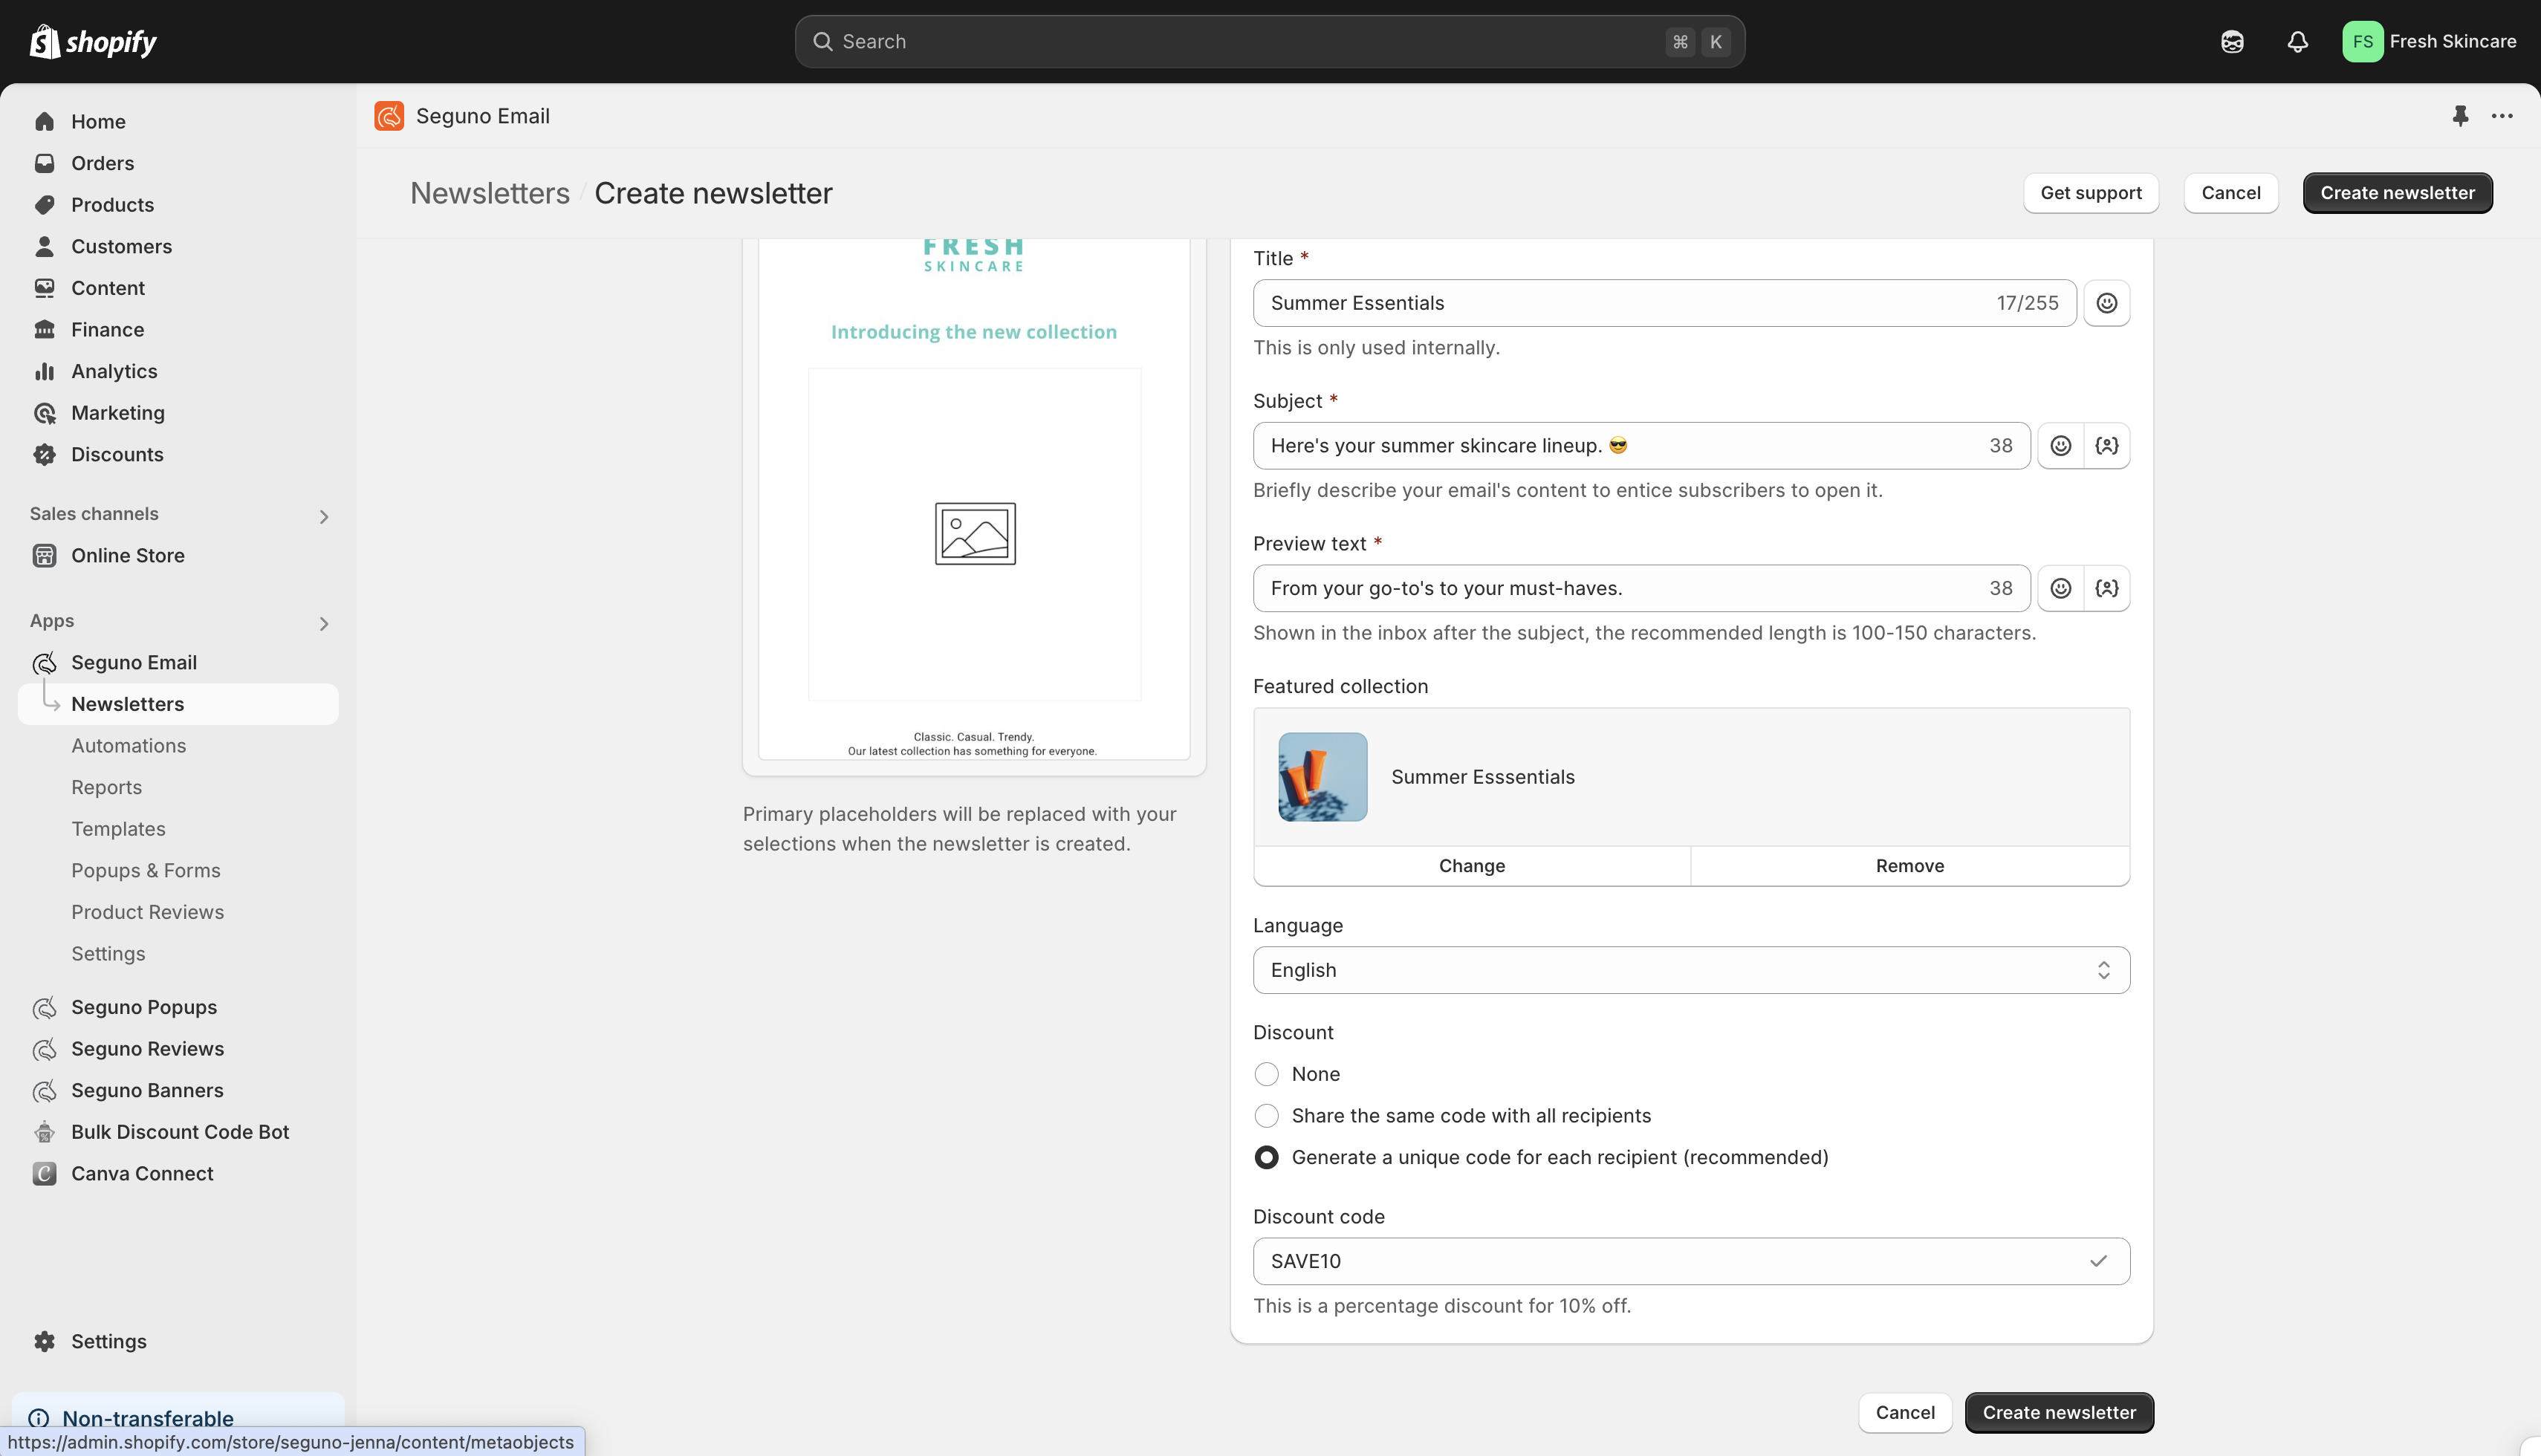Open Automations in Seguno Email menu
Image resolution: width=2541 pixels, height=1456 pixels.
[128, 746]
